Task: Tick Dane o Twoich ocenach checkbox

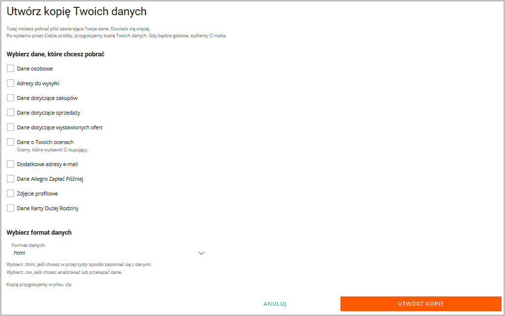Action: coord(11,142)
